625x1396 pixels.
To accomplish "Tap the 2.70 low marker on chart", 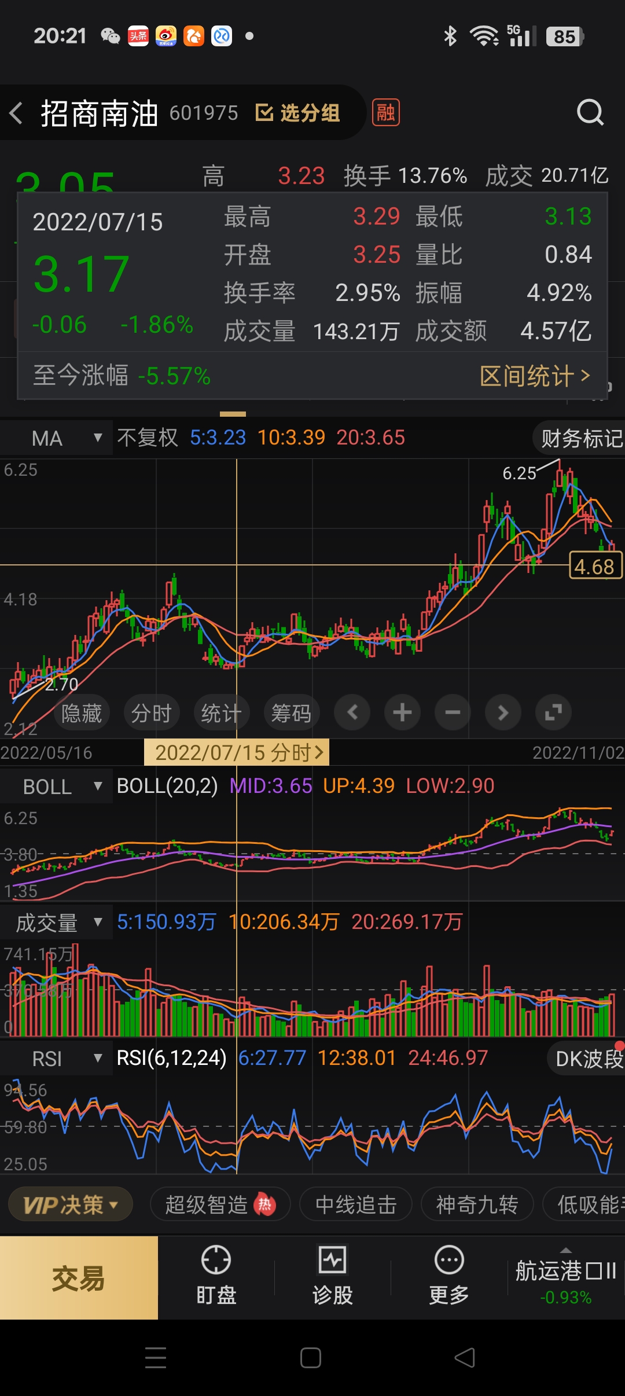I will [x=61, y=684].
